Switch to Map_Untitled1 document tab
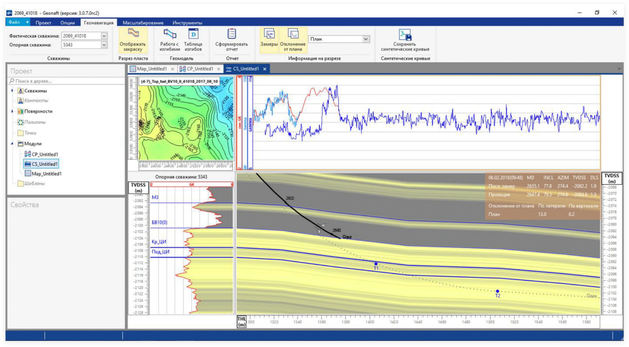Image resolution: width=629 pixels, height=347 pixels. [x=151, y=69]
